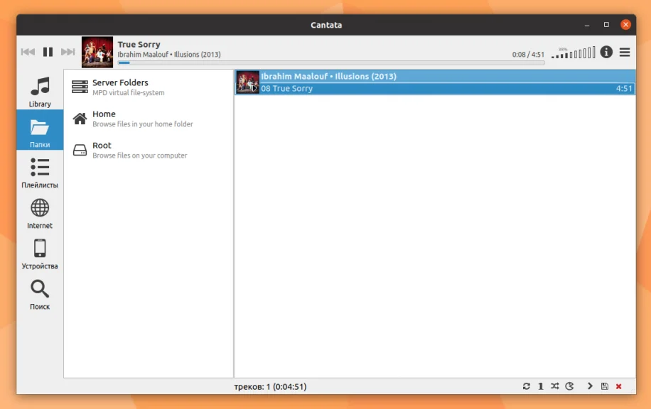Close the Cantata window

tap(625, 25)
